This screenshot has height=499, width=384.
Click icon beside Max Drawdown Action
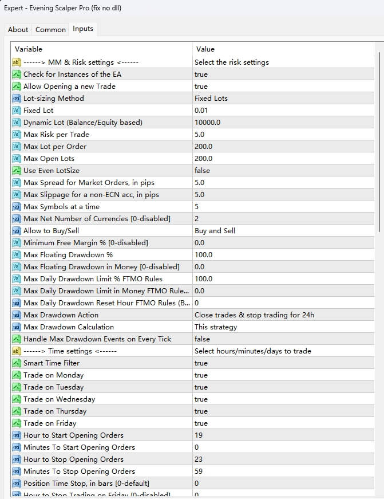pyautogui.click(x=16, y=315)
